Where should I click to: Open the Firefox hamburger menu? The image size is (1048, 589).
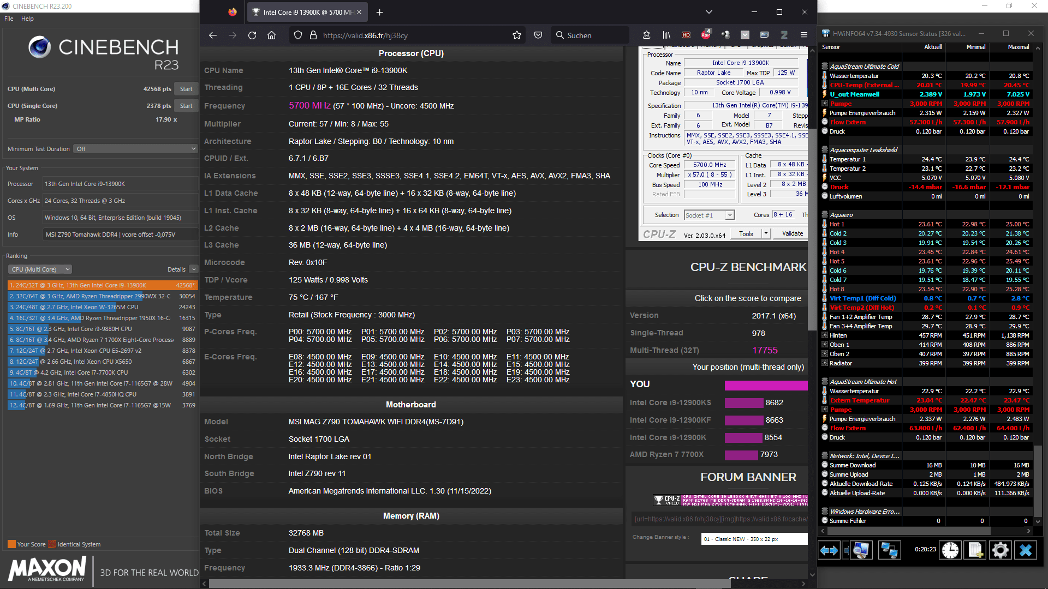pyautogui.click(x=804, y=35)
